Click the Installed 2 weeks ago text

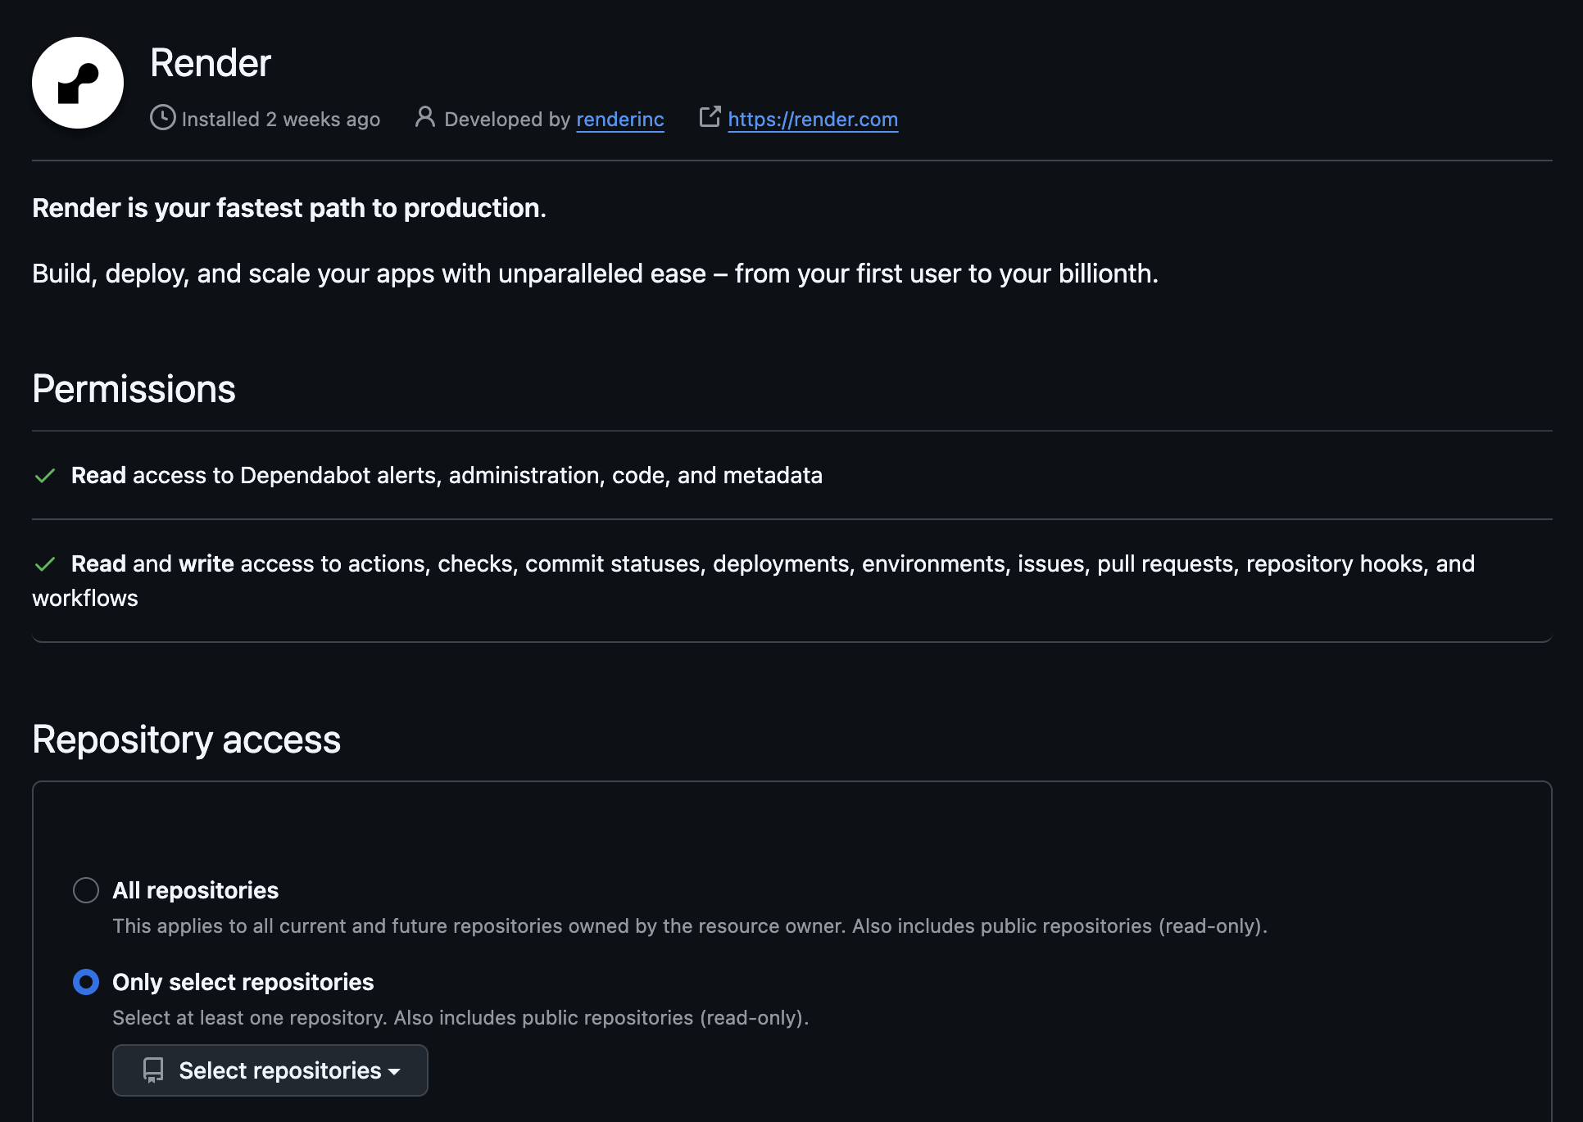click(x=281, y=120)
